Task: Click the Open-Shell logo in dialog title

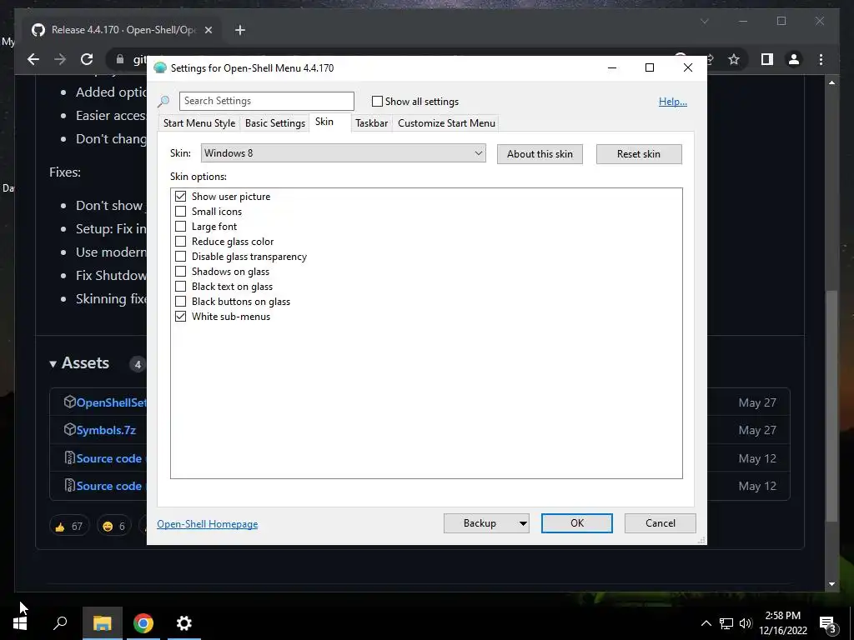Action: [x=160, y=68]
